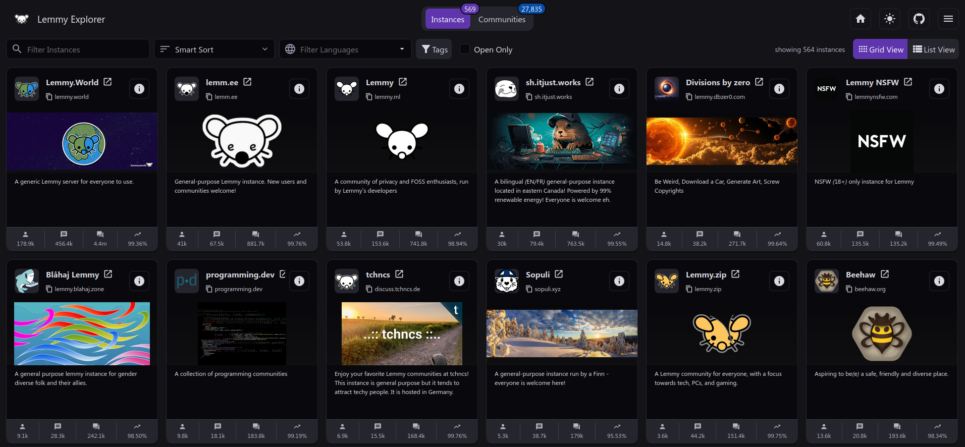This screenshot has height=447, width=965.
Task: Show info for Lemmy (lemmy.ml) instance
Action: point(459,89)
